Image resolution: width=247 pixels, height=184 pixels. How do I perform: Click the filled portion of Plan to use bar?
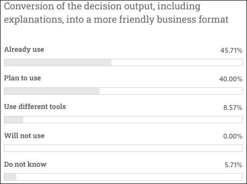pos(52,91)
